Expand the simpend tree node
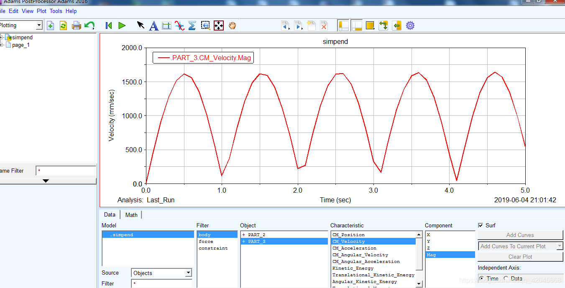This screenshot has width=565, height=288. point(2,38)
